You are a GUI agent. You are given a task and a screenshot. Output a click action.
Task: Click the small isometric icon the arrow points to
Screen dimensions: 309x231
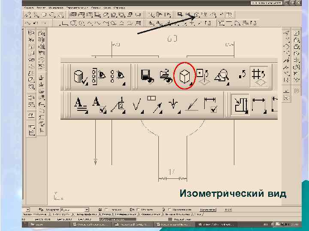point(197,15)
